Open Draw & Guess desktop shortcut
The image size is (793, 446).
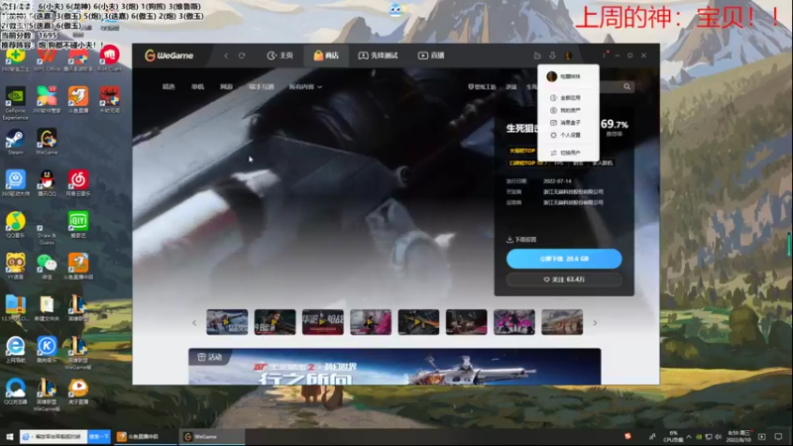coord(47,234)
